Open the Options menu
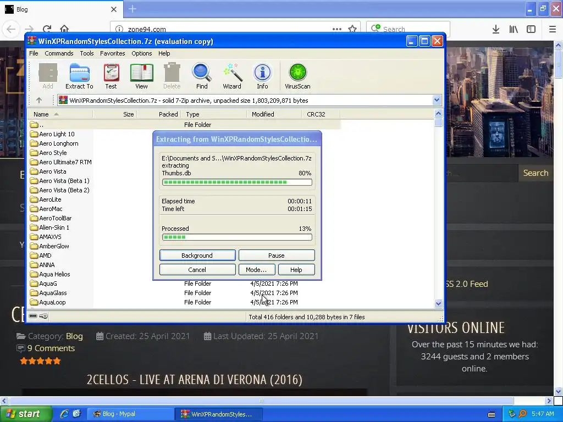 (x=141, y=53)
